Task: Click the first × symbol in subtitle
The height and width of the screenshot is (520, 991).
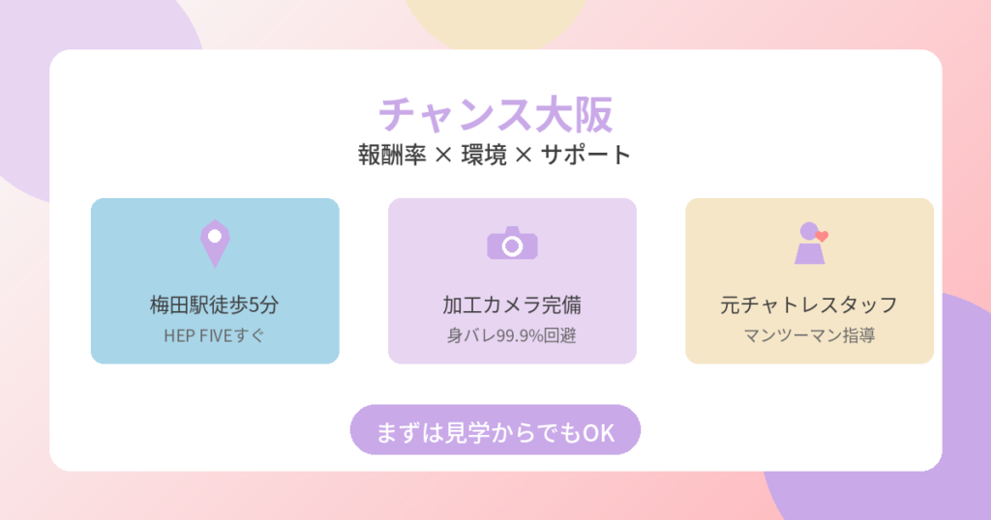Action: point(442,156)
